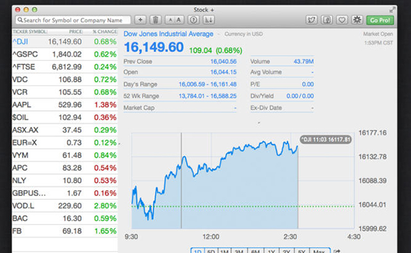Image resolution: width=411 pixels, height=253 pixels.
Task: Select the 5D chart range tab
Action: (211, 251)
